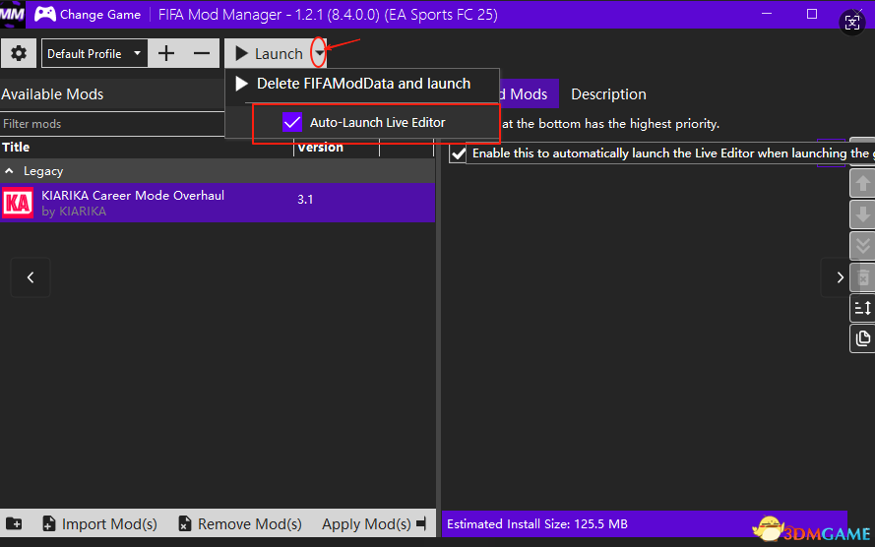
Task: Click the sort order icon on right
Action: (862, 308)
